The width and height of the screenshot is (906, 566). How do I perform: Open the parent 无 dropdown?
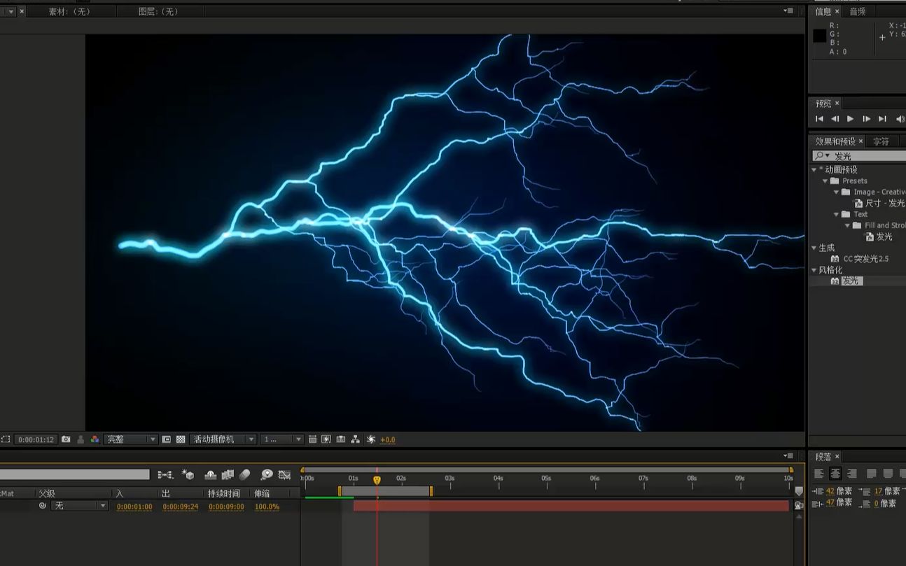(79, 506)
